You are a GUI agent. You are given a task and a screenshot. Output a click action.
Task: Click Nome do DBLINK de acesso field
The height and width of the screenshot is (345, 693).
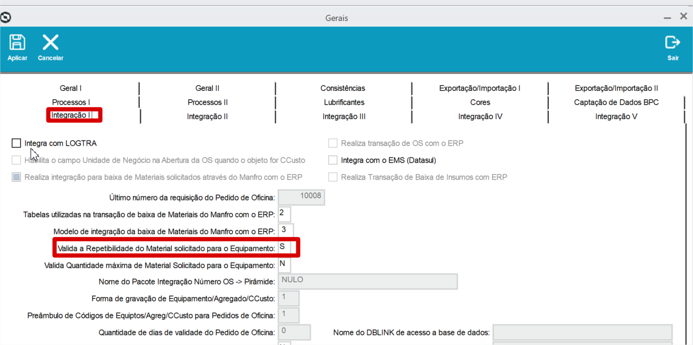583,332
